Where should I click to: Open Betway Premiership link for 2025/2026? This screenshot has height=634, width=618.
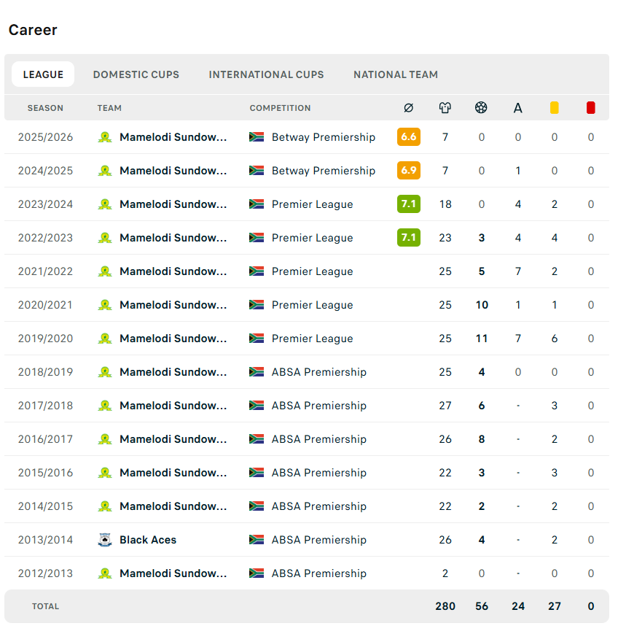323,137
